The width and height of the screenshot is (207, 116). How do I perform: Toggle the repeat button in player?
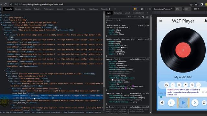(204, 102)
